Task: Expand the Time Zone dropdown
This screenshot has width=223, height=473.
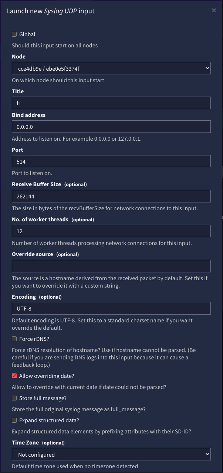Action: (111, 454)
